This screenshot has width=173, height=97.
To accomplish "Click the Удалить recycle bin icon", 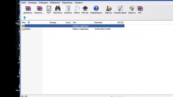I will [x=68, y=8].
